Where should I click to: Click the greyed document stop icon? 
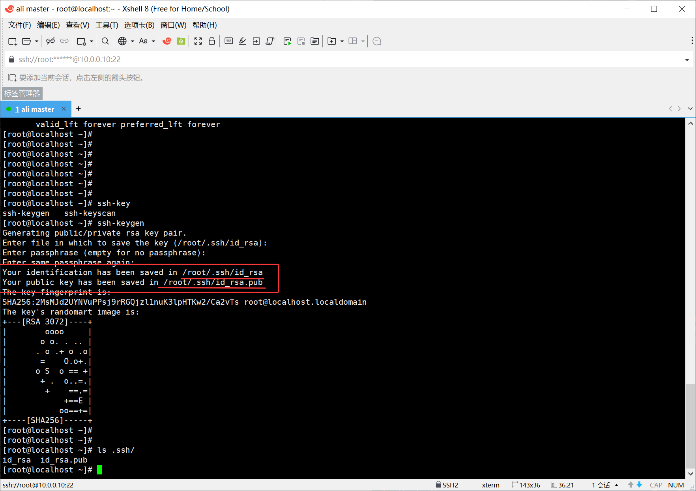point(301,41)
